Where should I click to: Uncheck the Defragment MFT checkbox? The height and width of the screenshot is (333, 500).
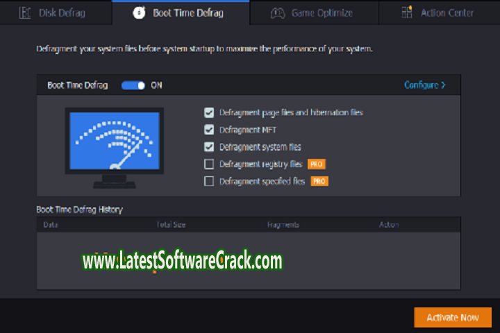tap(209, 130)
